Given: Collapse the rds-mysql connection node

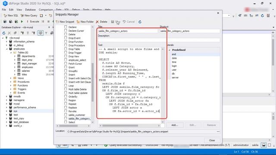Looking at the screenshot, I should pyautogui.click(x=3, y=38).
